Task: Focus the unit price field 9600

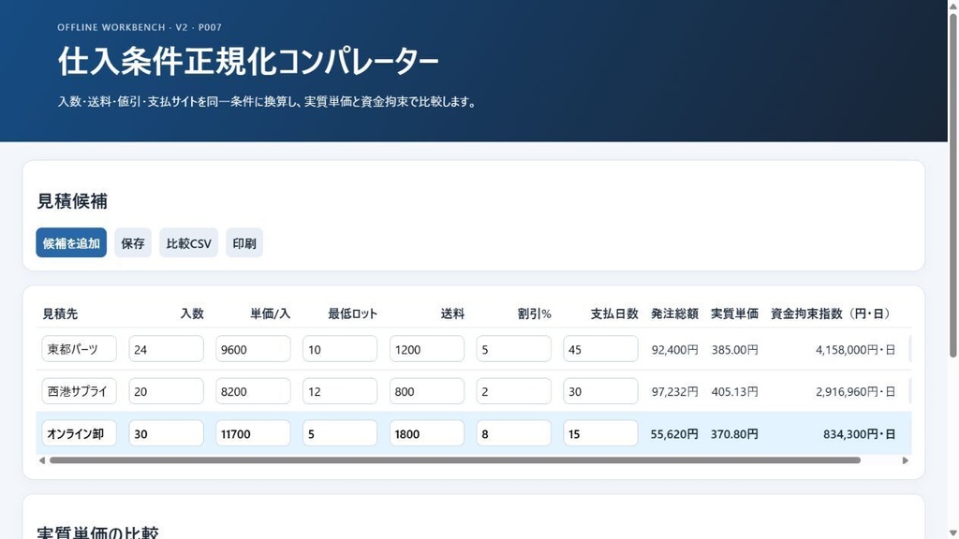Action: tap(253, 349)
